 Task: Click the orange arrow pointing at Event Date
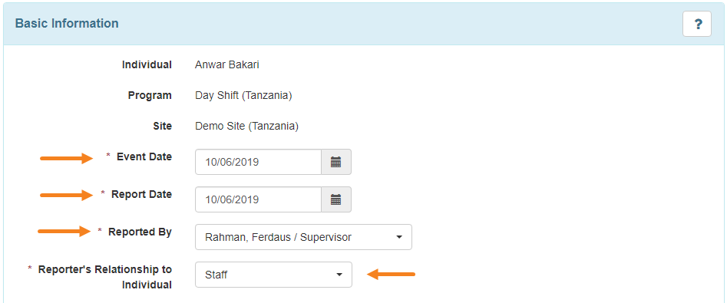tap(68, 159)
